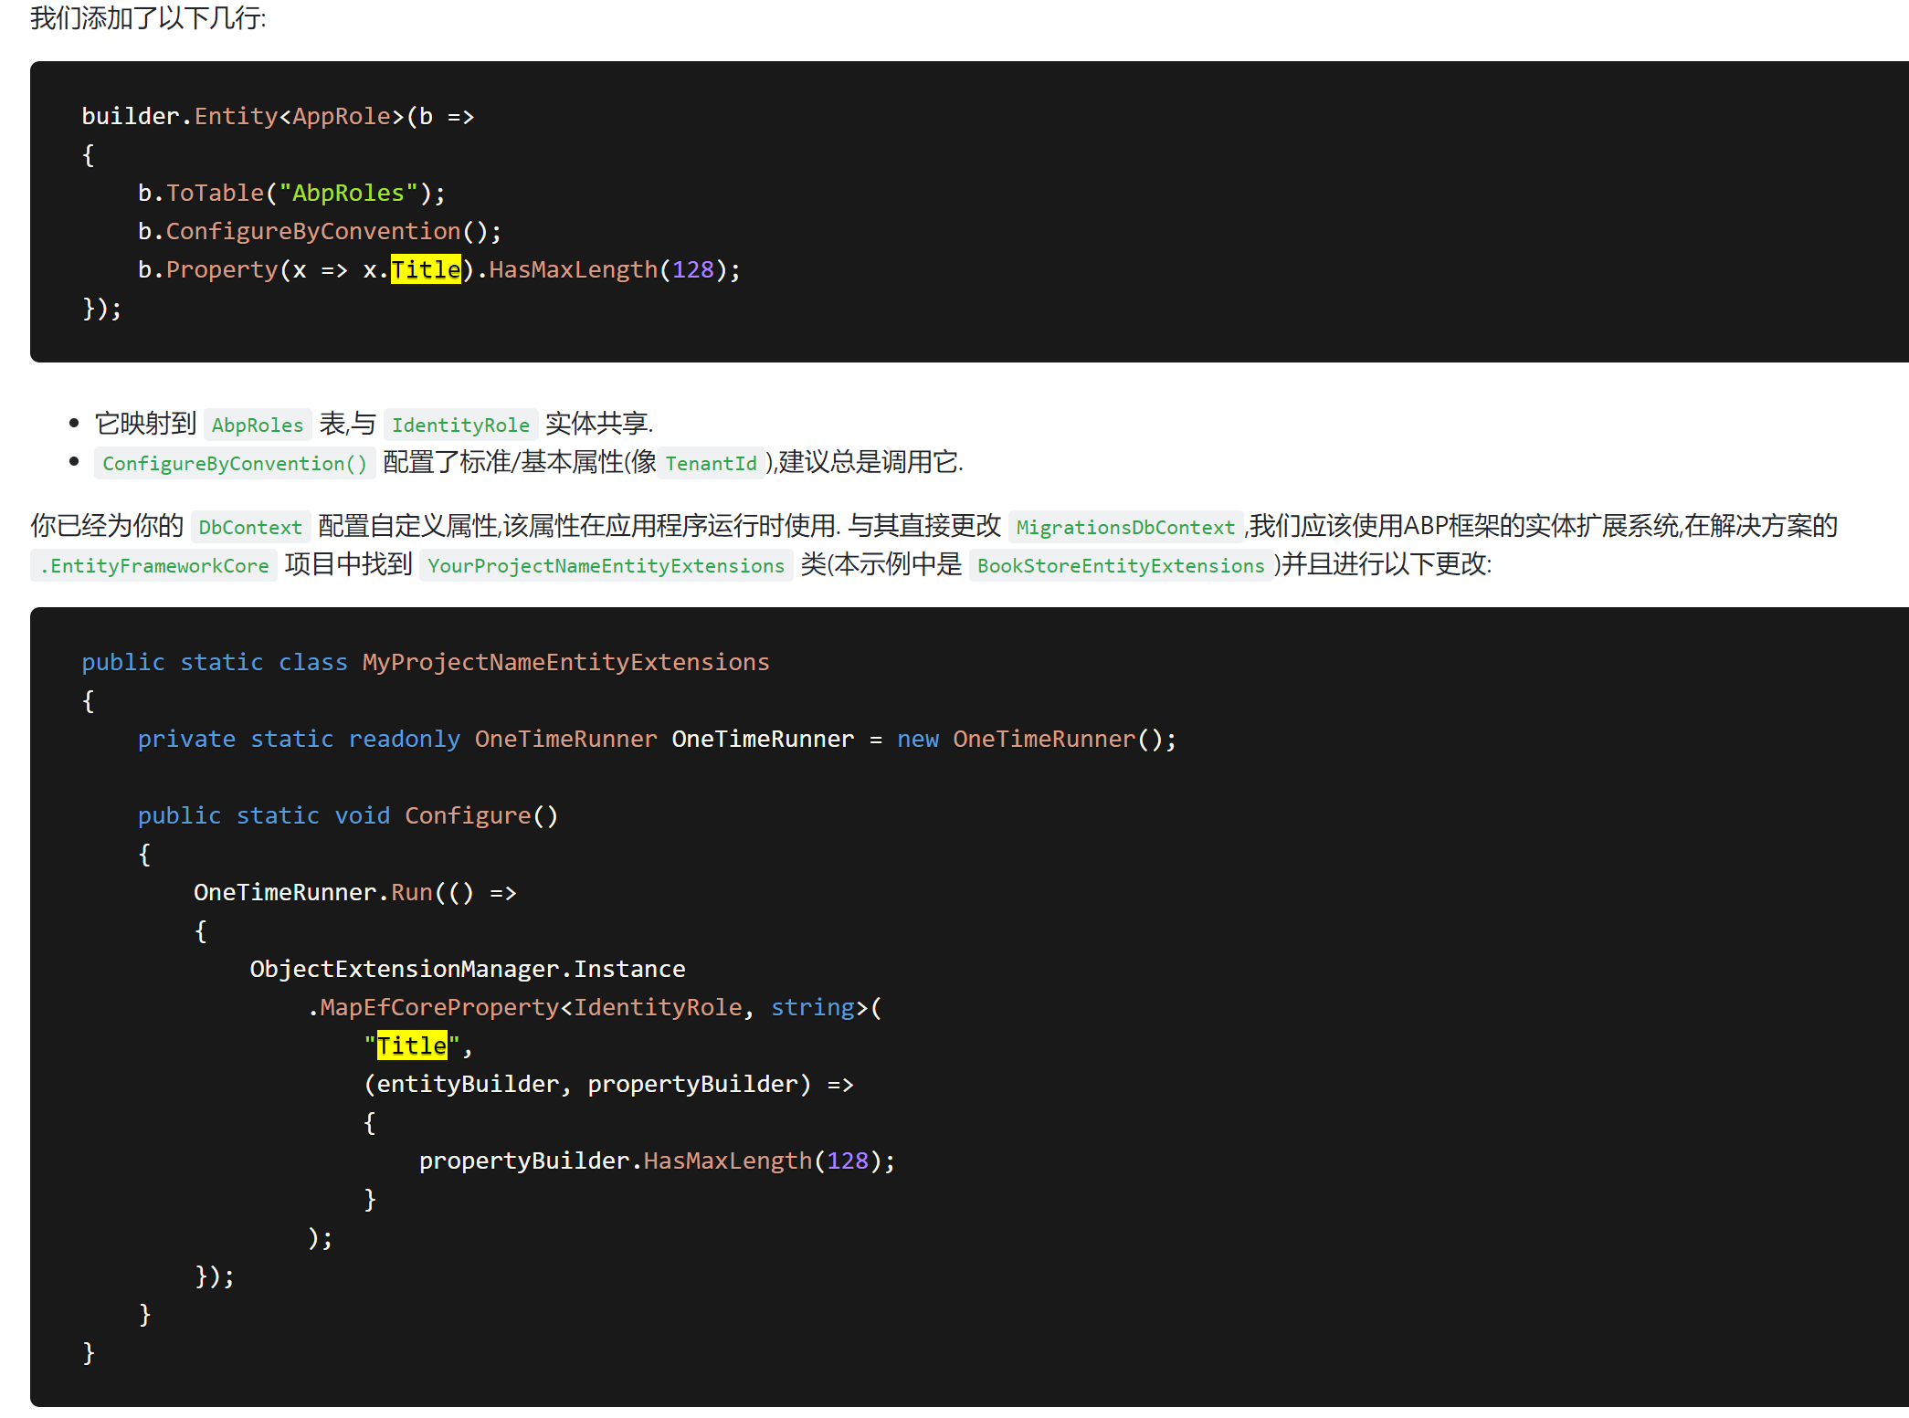Viewport: 1909px width, 1418px height.
Task: Click the .EntityFrameworkCore inline code tag
Action: [154, 565]
